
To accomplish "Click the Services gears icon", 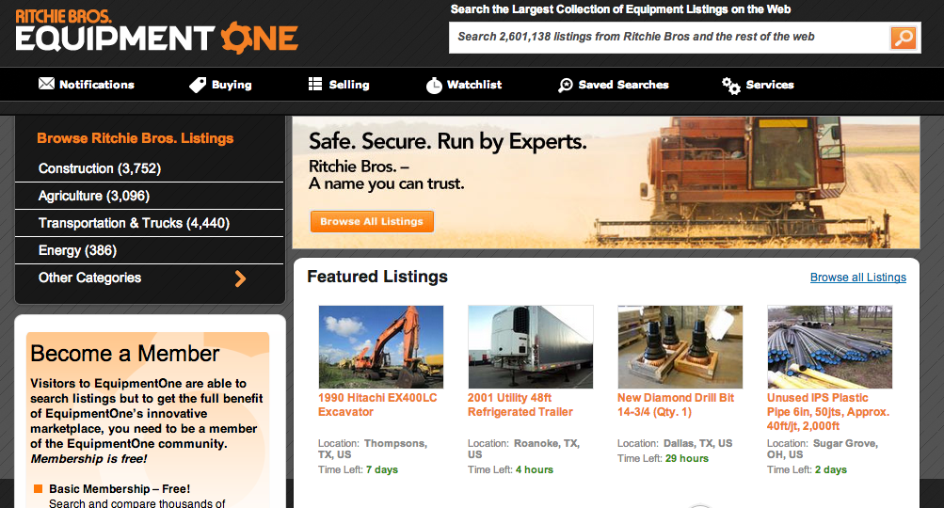I will (731, 86).
